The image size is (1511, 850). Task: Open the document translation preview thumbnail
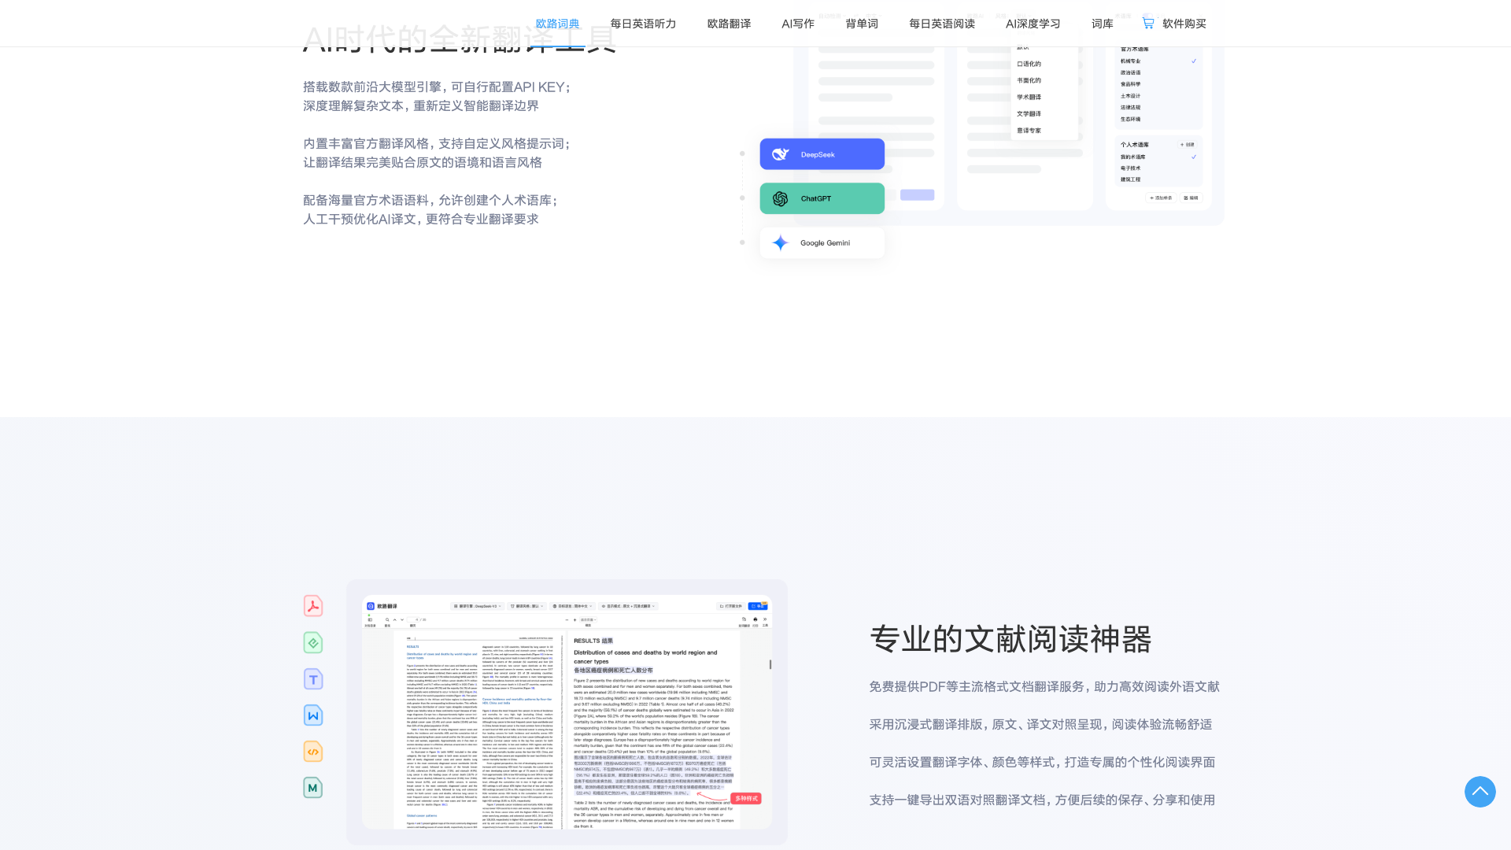(567, 711)
